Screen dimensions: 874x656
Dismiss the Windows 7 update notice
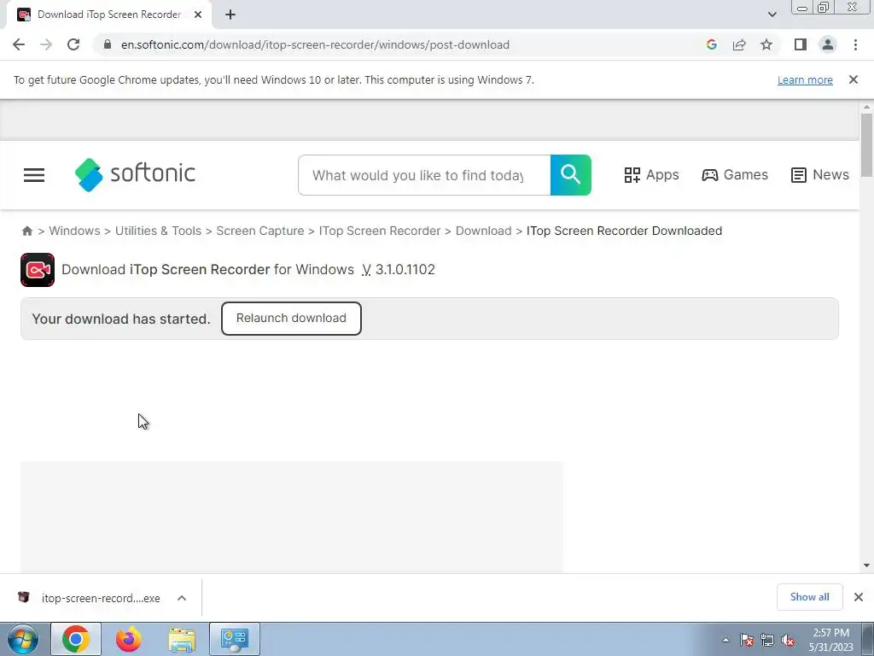click(853, 79)
